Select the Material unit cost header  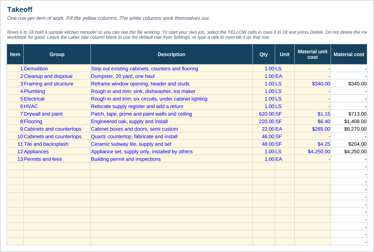(313, 54)
